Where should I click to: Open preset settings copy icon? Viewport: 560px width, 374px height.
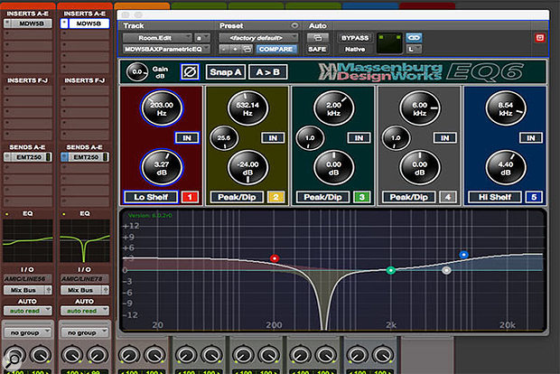[247, 50]
